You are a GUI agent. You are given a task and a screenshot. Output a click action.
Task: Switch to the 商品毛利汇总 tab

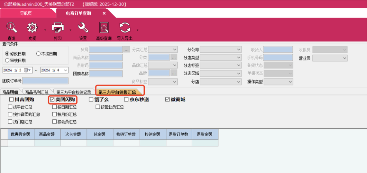pyautogui.click(x=37, y=92)
